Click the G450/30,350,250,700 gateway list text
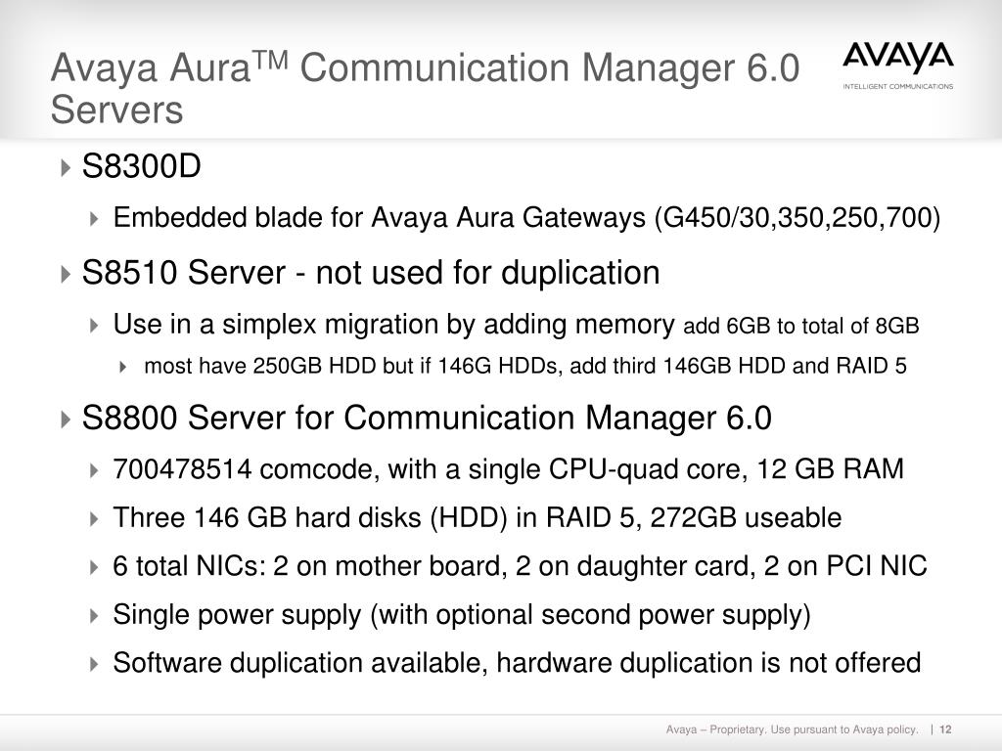 pos(797,218)
